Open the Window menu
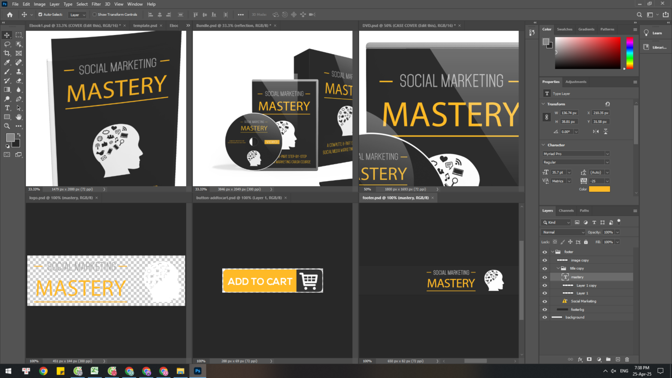The image size is (672, 378). (135, 4)
